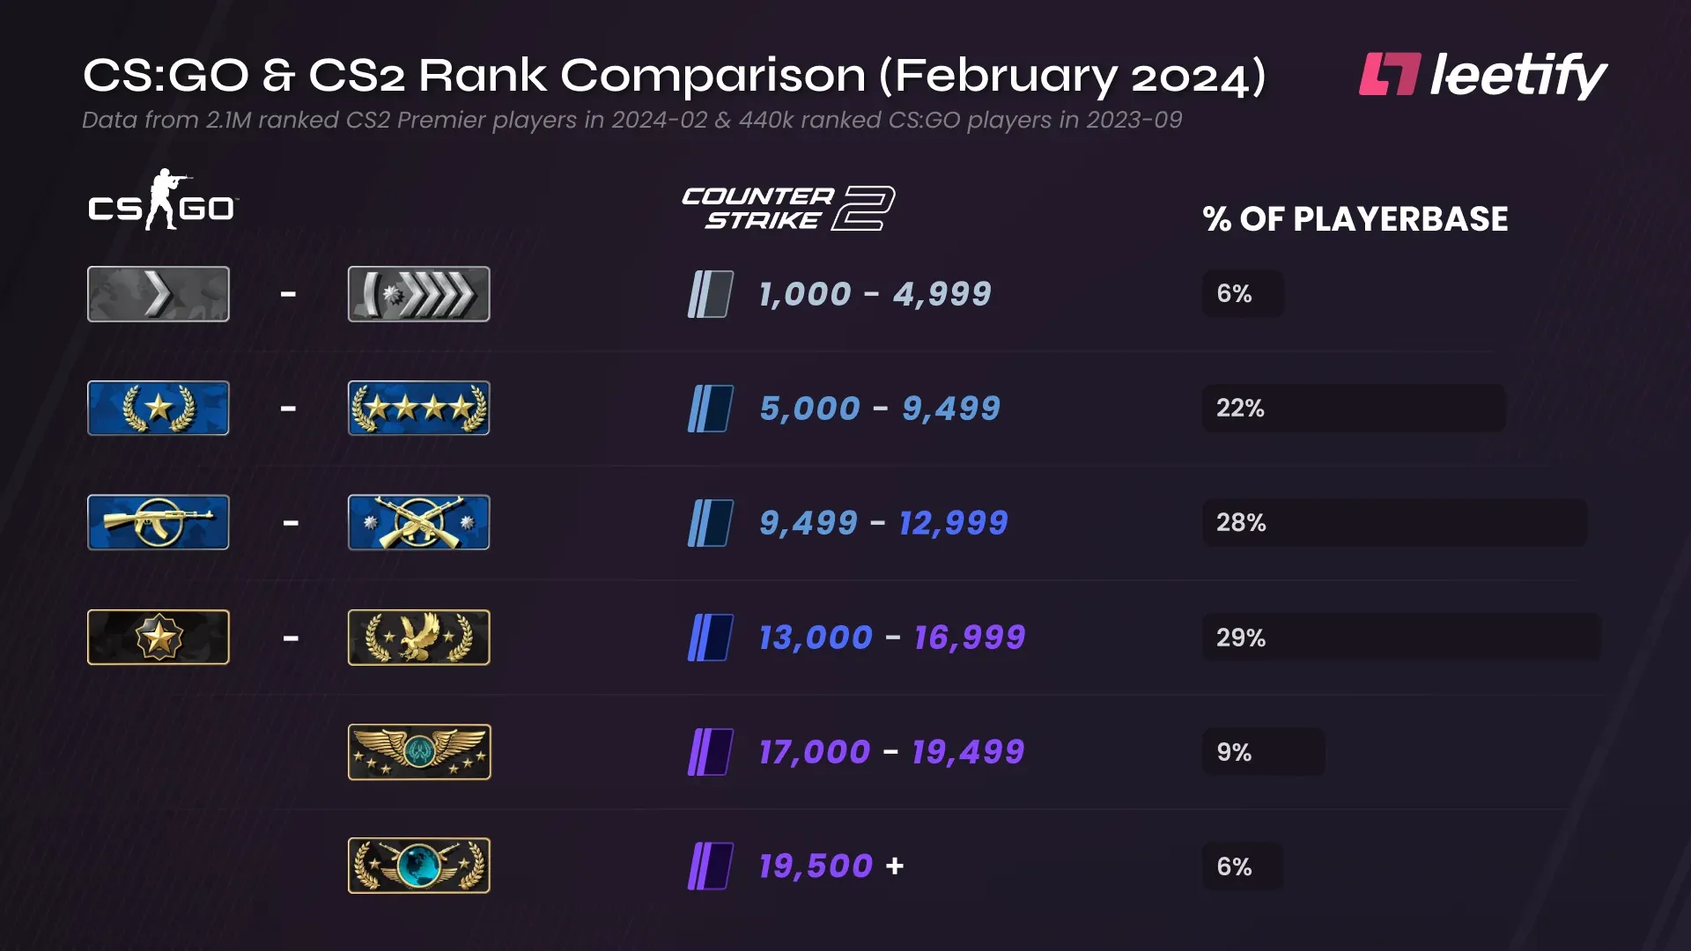Click the 22% playerbase bar

point(1354,409)
